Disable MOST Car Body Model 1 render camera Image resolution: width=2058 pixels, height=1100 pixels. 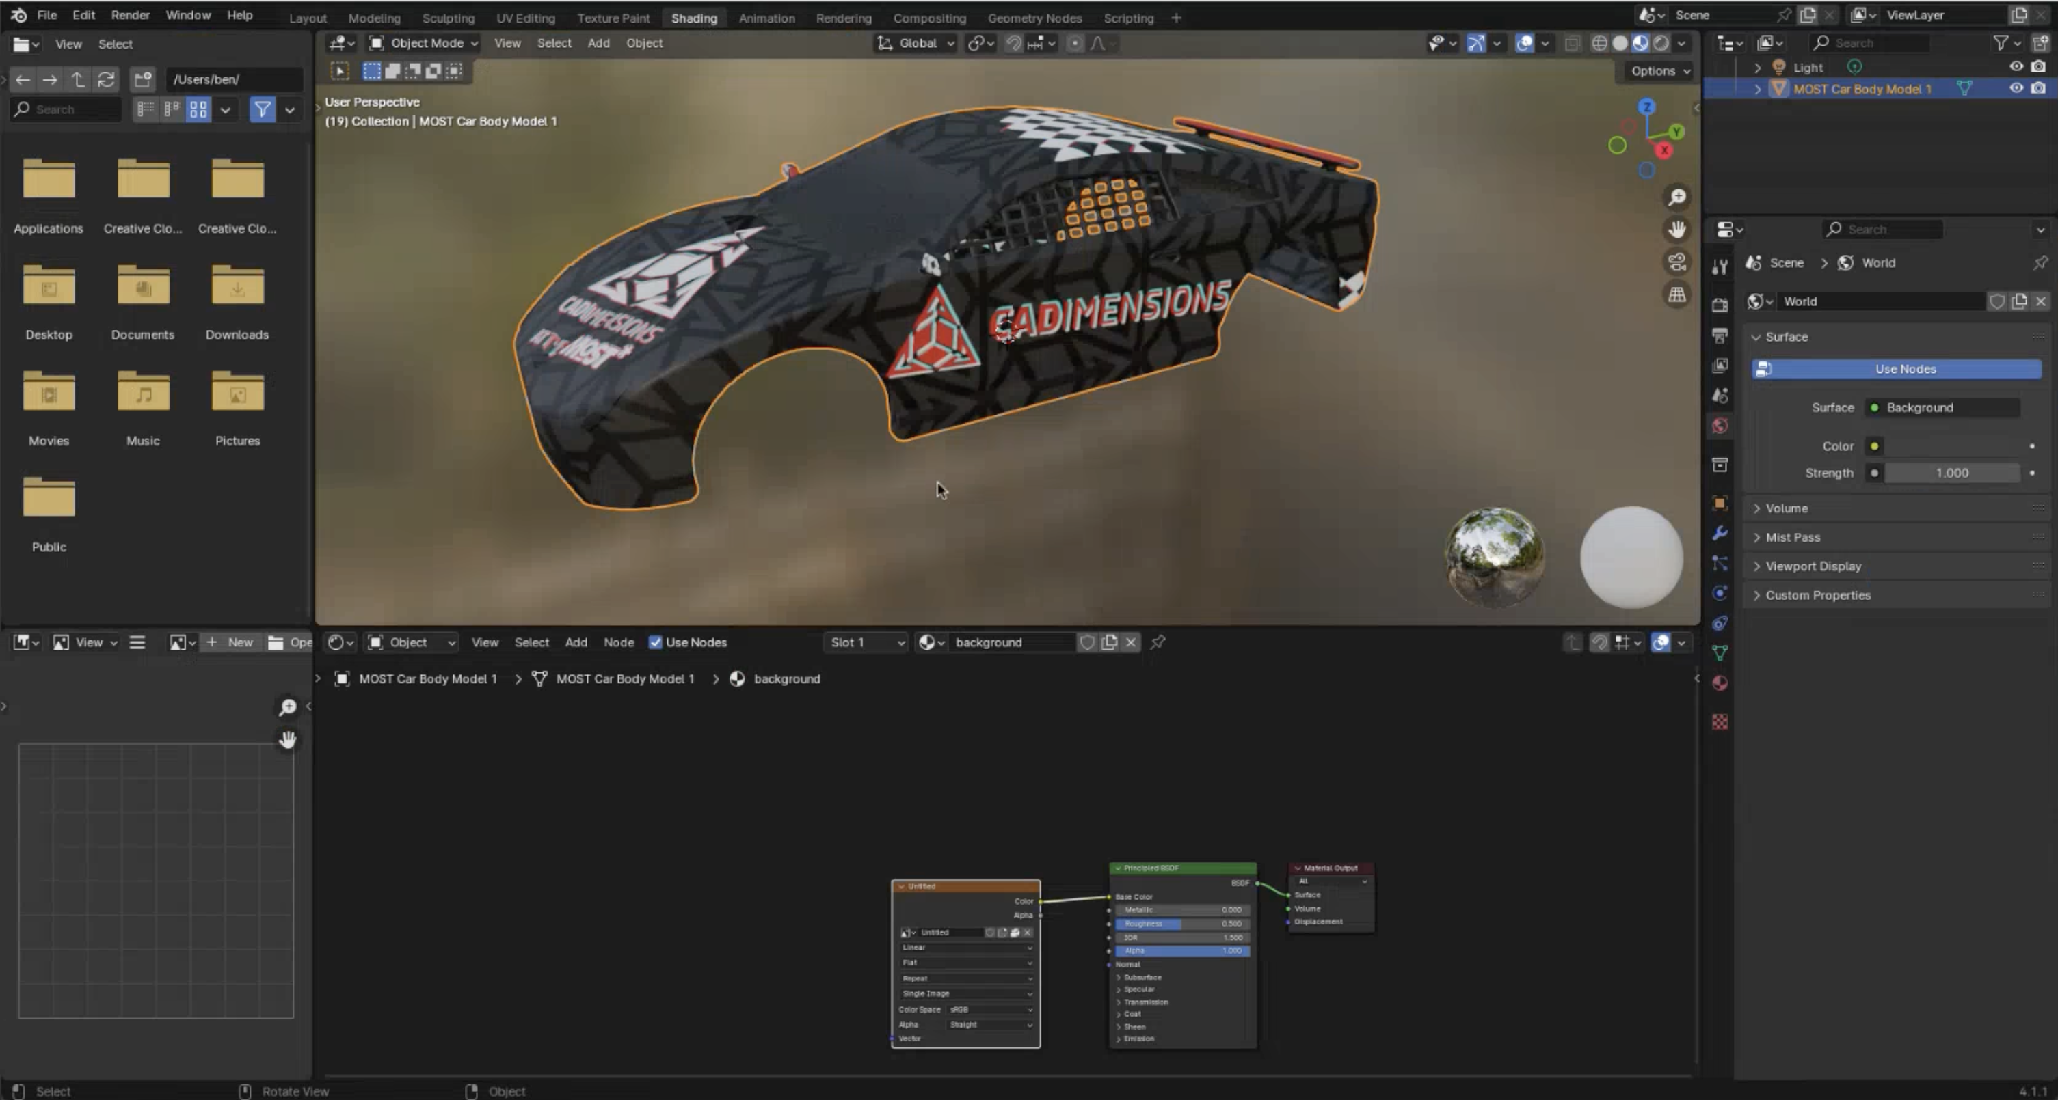click(x=2039, y=89)
